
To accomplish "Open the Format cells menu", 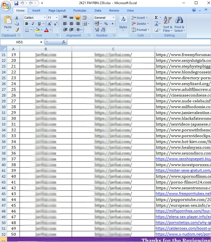I will (140, 30).
